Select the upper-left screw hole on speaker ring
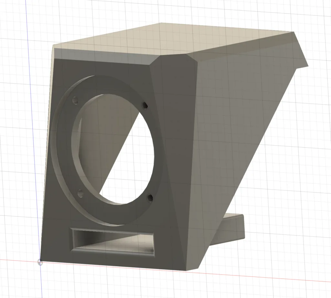The image size is (331, 298). pyautogui.click(x=75, y=100)
